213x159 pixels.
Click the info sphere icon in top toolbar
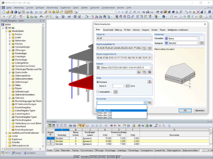click(202, 12)
